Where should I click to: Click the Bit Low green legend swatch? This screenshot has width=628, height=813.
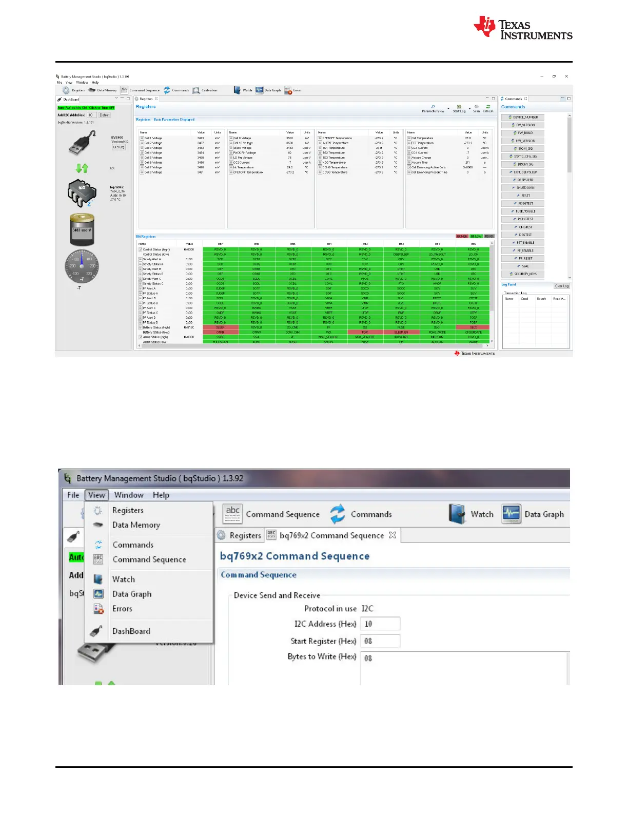pyautogui.click(x=476, y=237)
